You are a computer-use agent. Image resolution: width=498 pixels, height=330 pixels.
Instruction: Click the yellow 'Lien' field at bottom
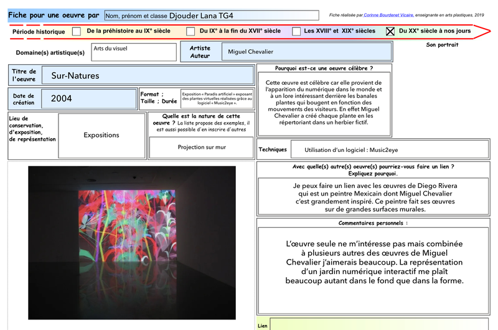pos(380,324)
